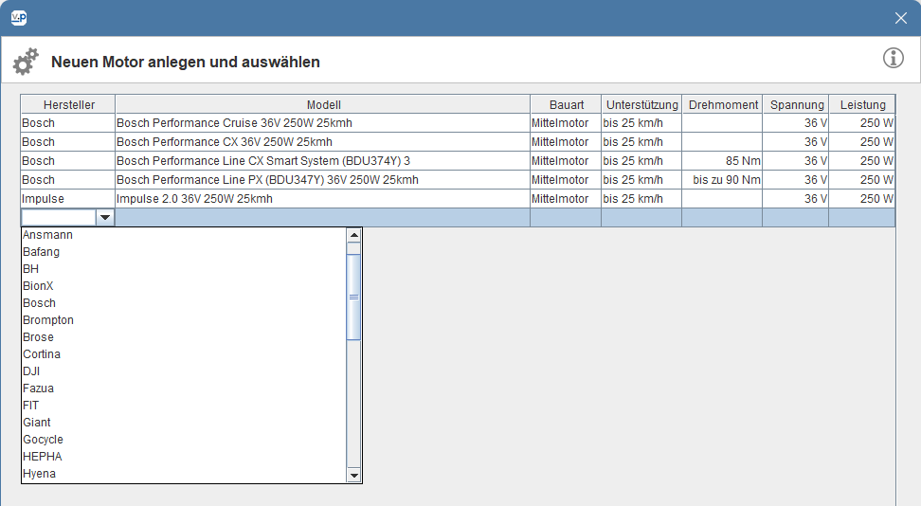Choose Fazua from the manufacturer list

pyautogui.click(x=184, y=388)
